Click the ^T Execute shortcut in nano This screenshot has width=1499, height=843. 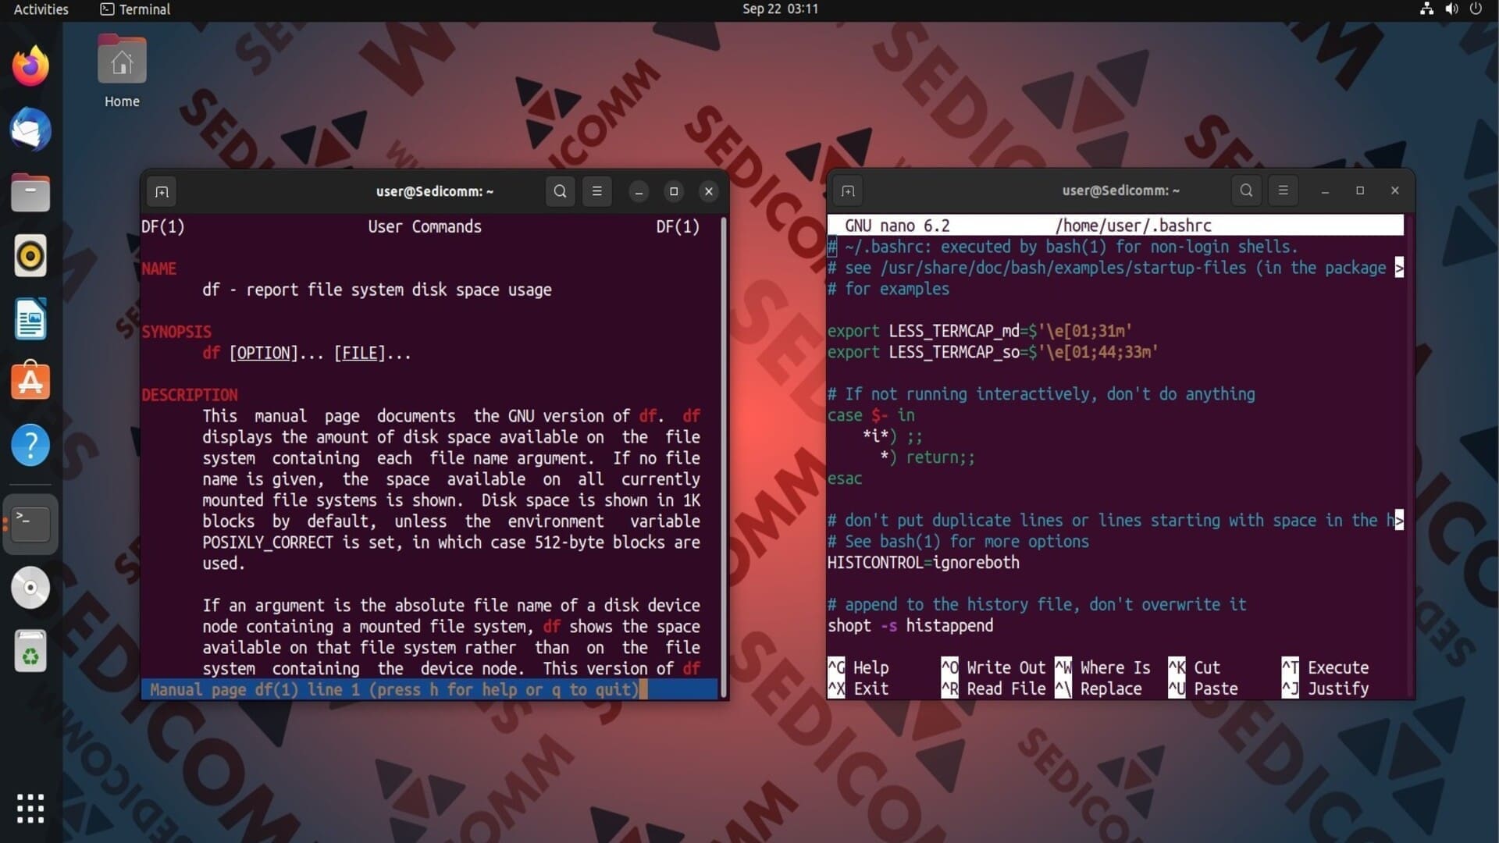[x=1325, y=668]
